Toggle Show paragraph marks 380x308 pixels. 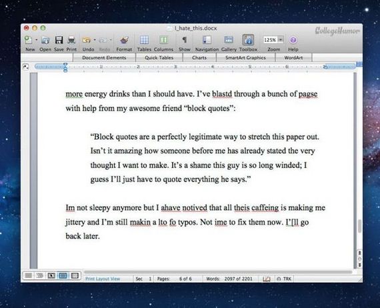[x=185, y=40]
